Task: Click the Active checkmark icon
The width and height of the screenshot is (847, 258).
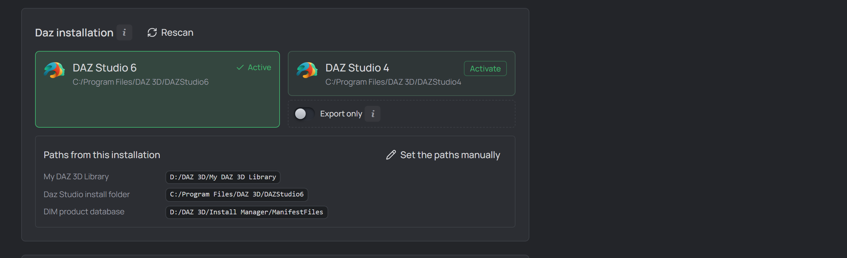Action: pos(240,67)
